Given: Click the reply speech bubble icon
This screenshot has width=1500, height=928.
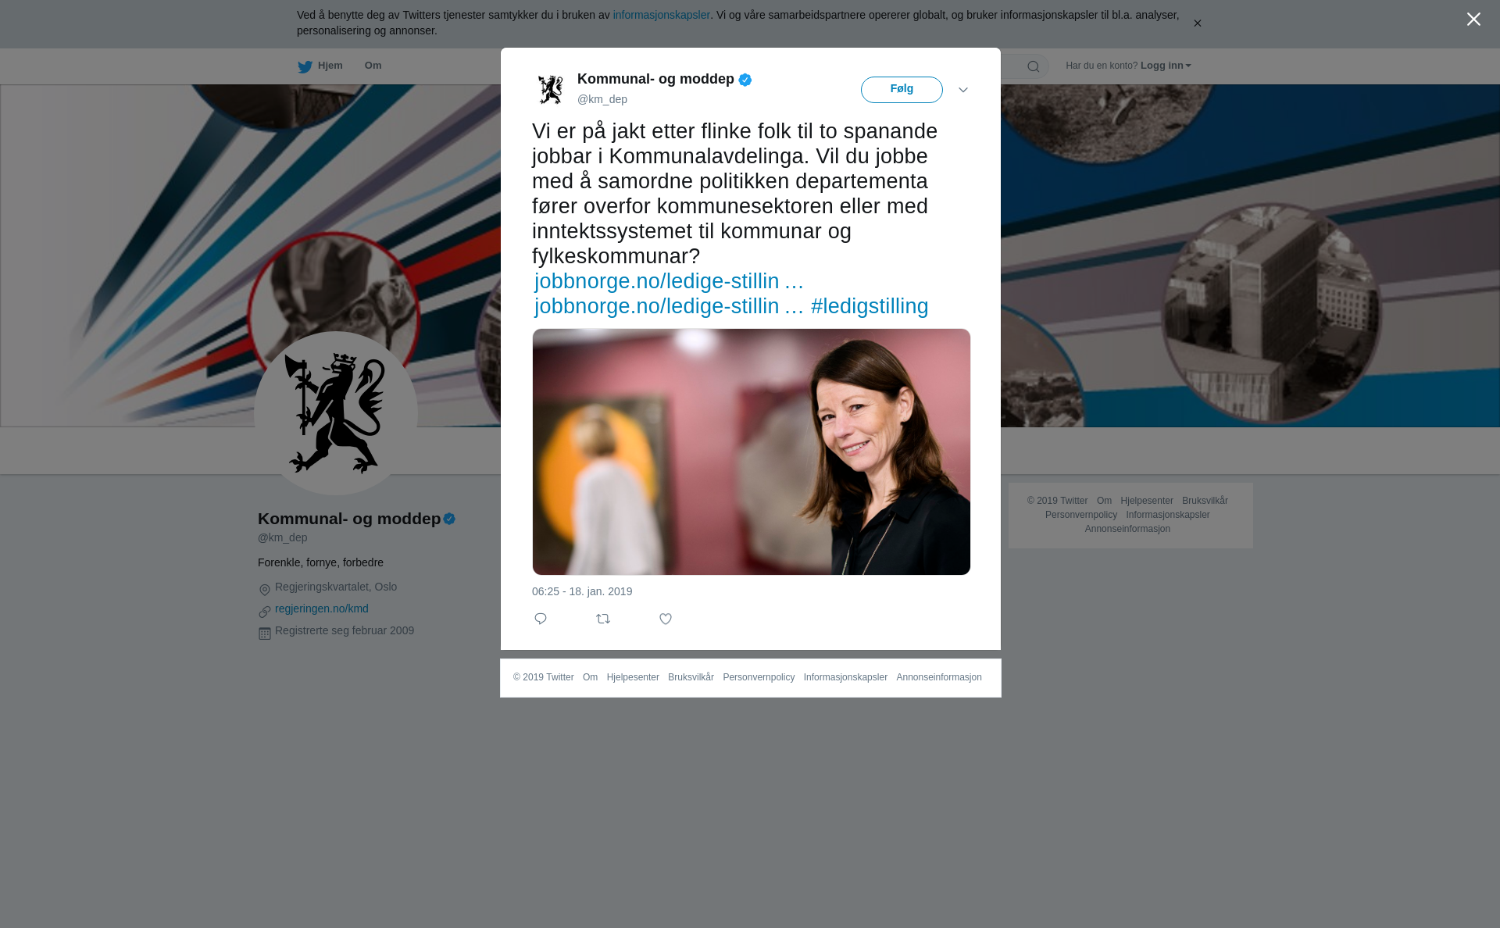Looking at the screenshot, I should pyautogui.click(x=541, y=619).
